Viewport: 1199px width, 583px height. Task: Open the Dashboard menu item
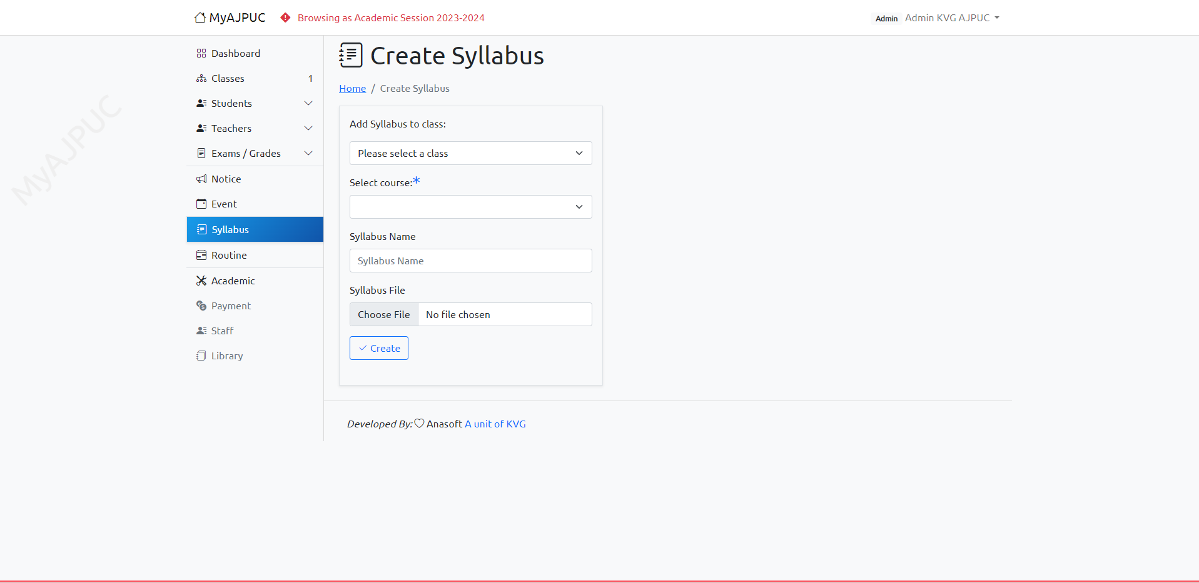(255, 53)
